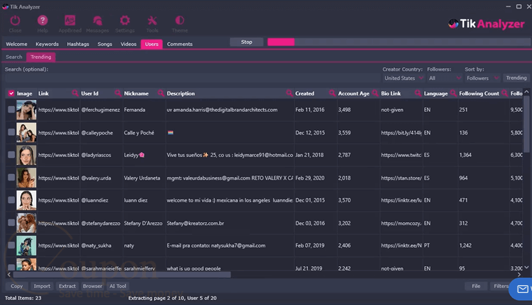Click the vertical scrollbar of the table

(526, 125)
